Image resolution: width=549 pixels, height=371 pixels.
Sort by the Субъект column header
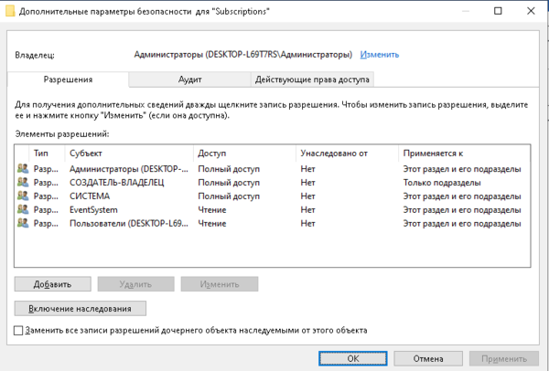pyautogui.click(x=129, y=154)
